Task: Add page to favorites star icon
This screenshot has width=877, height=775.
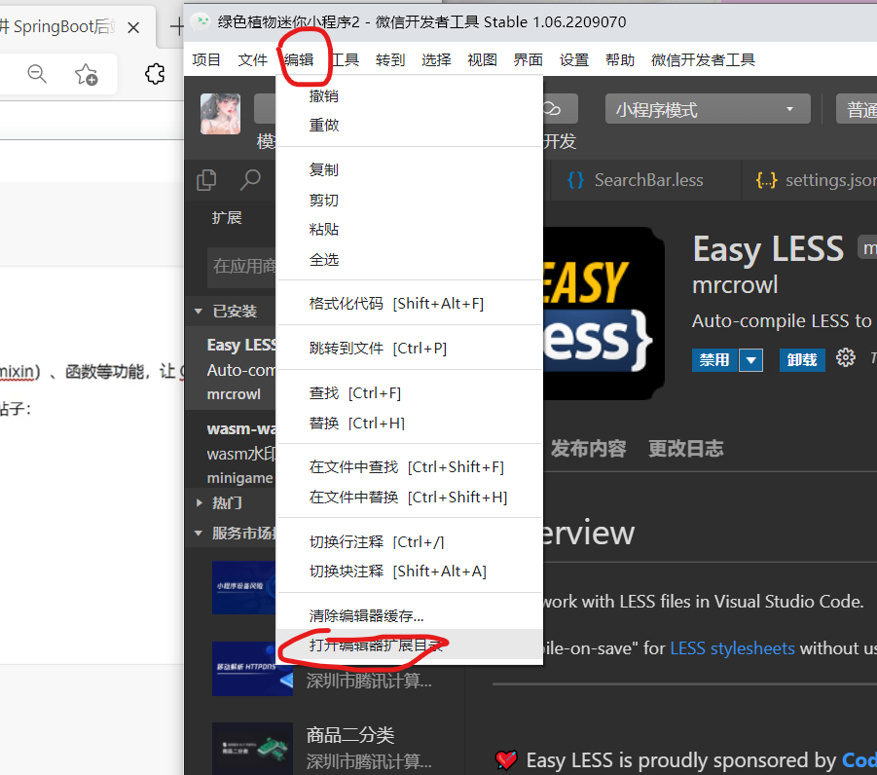Action: point(86,74)
